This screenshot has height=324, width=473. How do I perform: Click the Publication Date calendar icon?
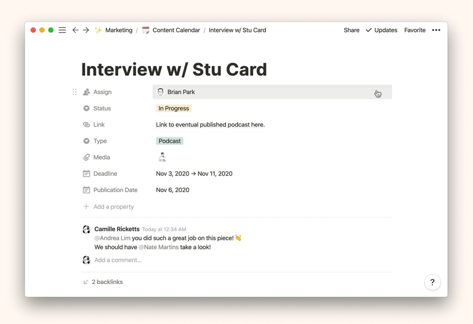coord(86,190)
